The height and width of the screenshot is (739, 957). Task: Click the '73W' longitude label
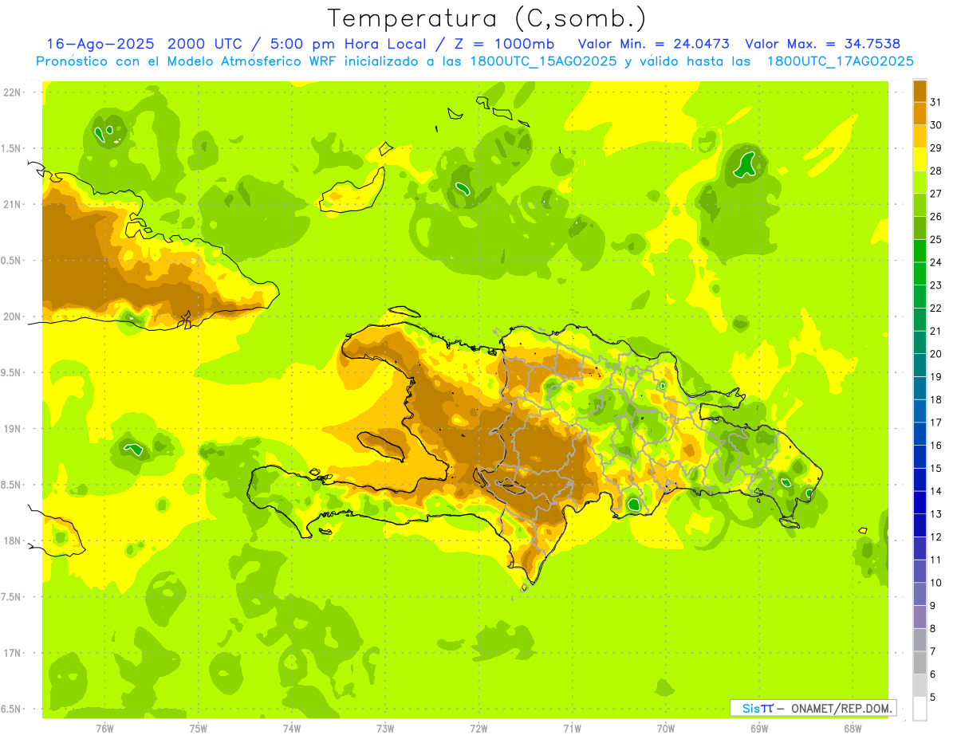[385, 728]
